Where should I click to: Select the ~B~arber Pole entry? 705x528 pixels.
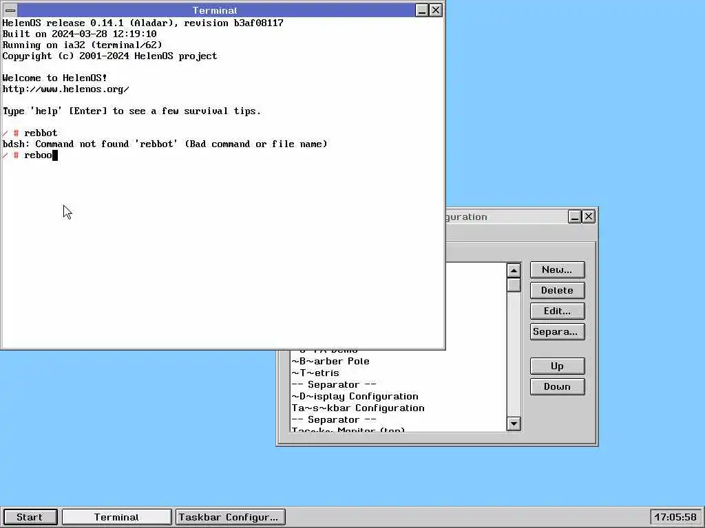(399, 362)
